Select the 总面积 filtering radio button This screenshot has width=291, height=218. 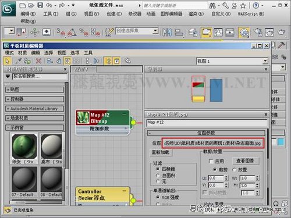pos(158,176)
